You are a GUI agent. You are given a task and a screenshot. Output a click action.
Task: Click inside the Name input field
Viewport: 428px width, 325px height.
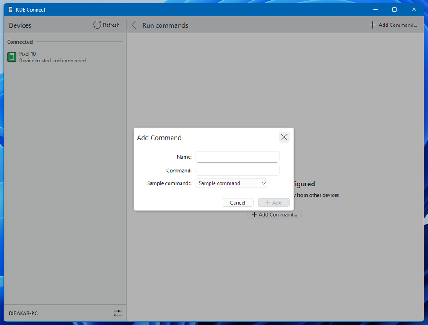(237, 156)
